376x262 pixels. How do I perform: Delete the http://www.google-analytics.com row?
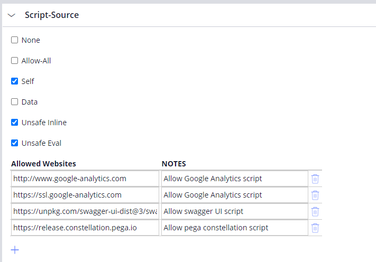(x=315, y=179)
